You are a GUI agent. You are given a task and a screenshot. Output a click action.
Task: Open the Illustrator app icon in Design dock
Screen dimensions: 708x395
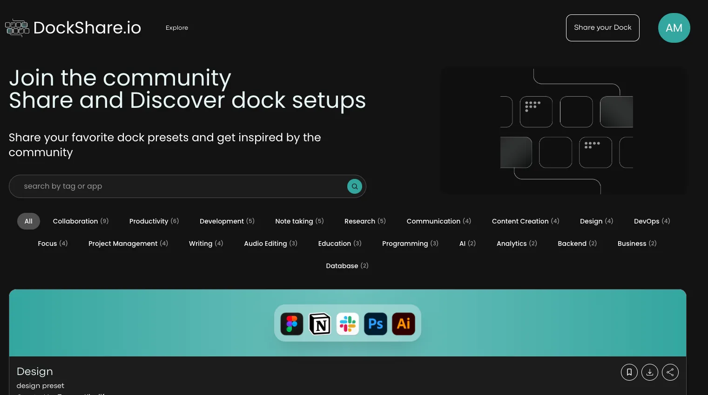click(404, 323)
